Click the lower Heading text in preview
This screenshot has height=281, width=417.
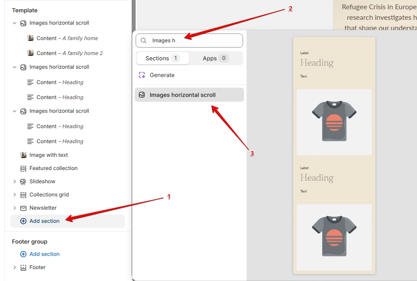(317, 178)
